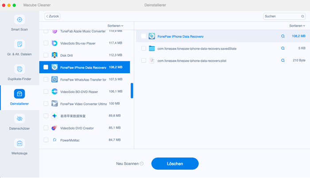310x178 pixels.
Task: Click the PowerMyMac app icon
Action: [54, 140]
